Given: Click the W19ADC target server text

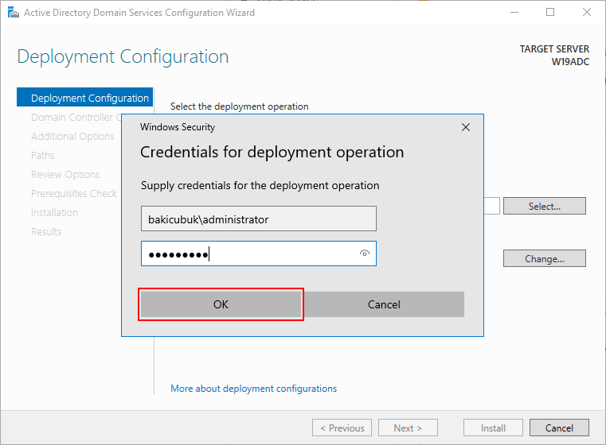Looking at the screenshot, I should [x=570, y=62].
